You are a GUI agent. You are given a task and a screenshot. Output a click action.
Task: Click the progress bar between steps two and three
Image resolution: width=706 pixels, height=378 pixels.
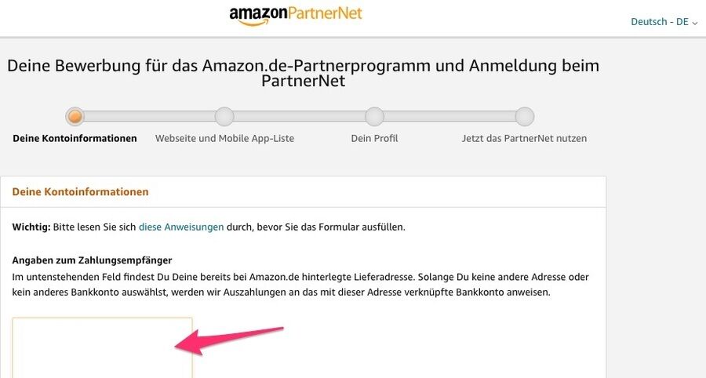(300, 117)
